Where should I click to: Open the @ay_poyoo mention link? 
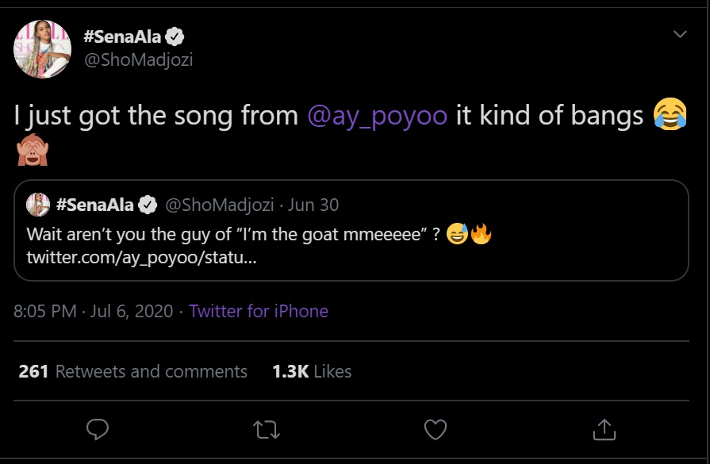pos(378,116)
